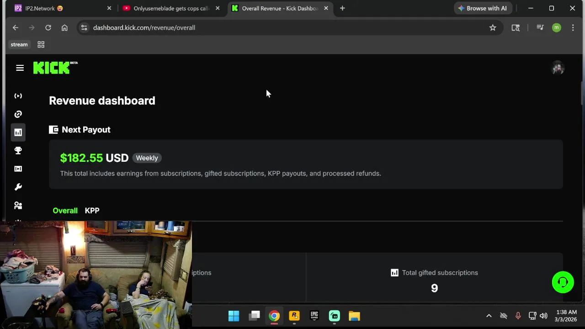Open File Explorer from the taskbar
585x329 pixels.
(355, 316)
